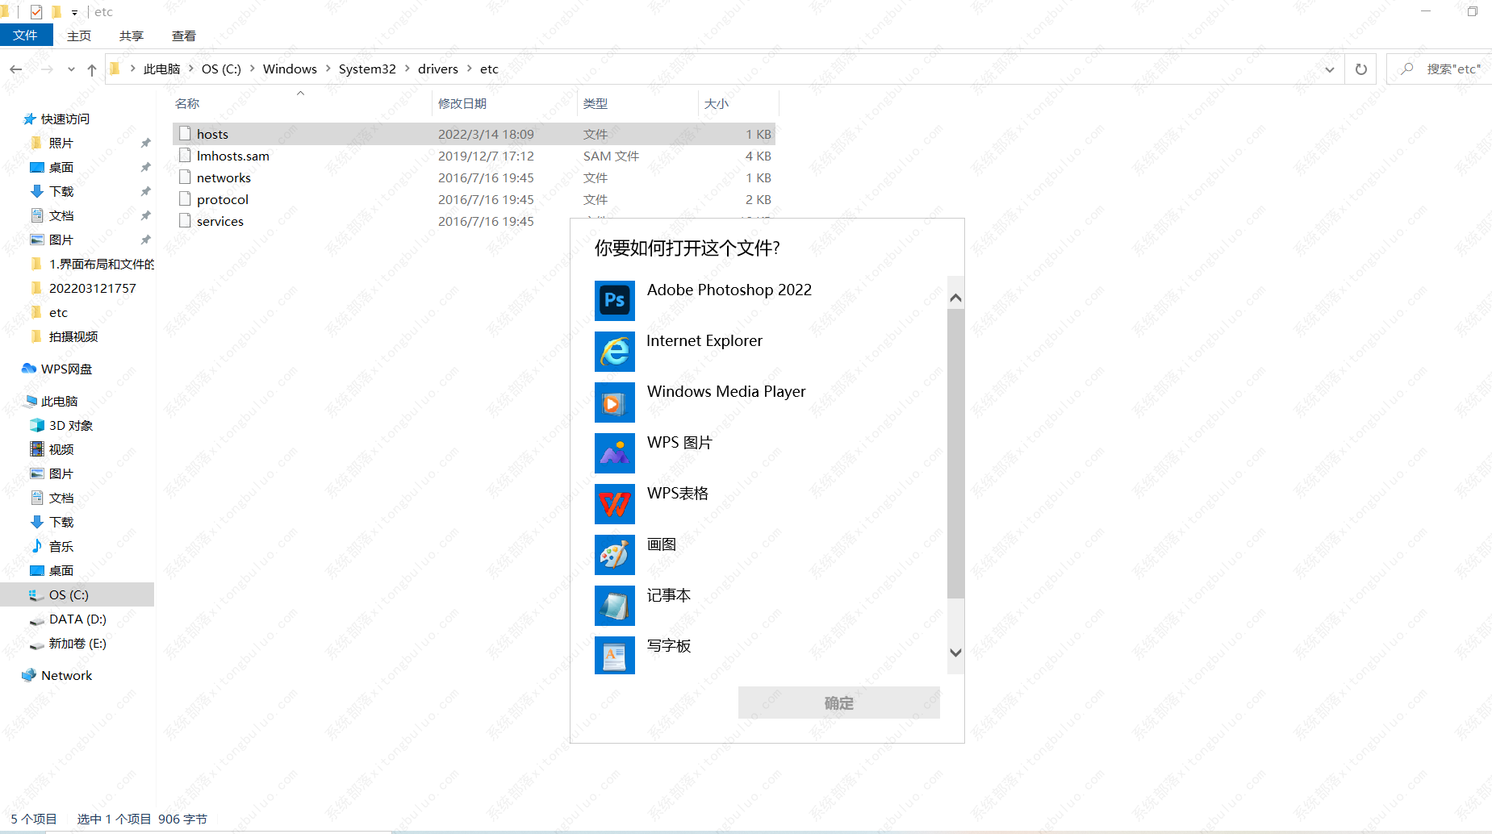
Task: Click the app list scrollbar thumb
Action: [955, 454]
